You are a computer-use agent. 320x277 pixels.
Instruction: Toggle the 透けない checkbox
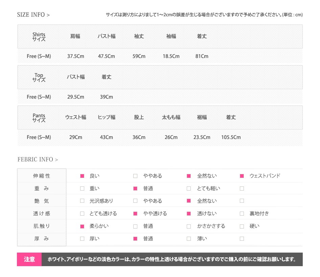[x=189, y=214]
